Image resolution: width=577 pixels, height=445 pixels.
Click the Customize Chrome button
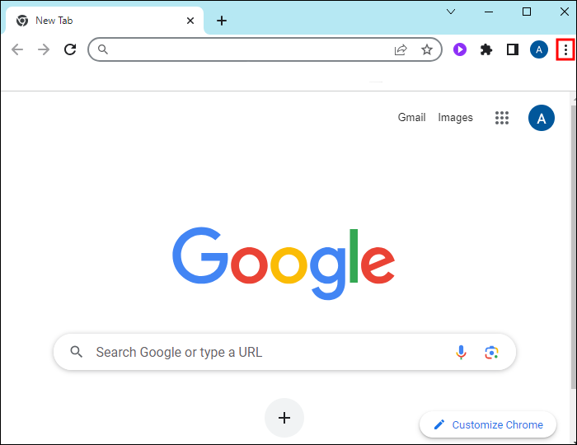(488, 424)
